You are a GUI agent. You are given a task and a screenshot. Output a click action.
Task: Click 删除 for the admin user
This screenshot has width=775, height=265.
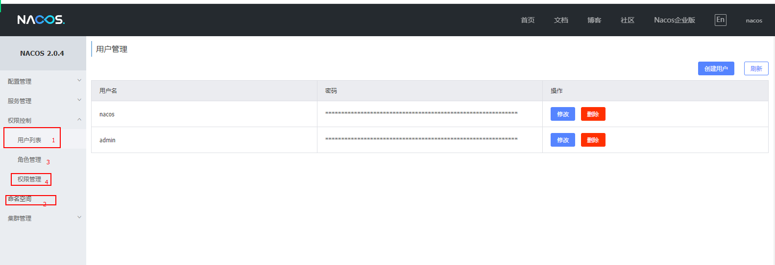pos(593,140)
